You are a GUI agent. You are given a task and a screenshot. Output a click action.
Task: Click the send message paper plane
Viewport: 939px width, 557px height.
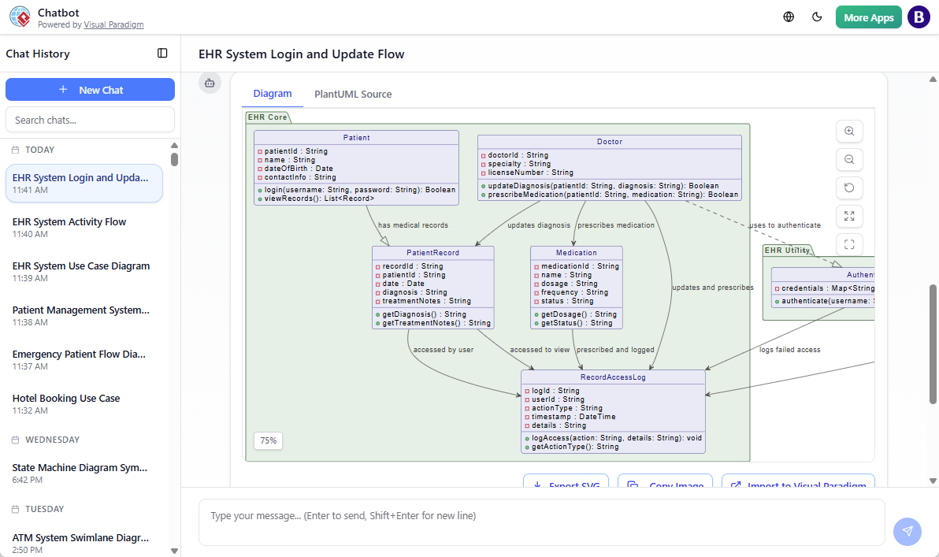click(907, 531)
